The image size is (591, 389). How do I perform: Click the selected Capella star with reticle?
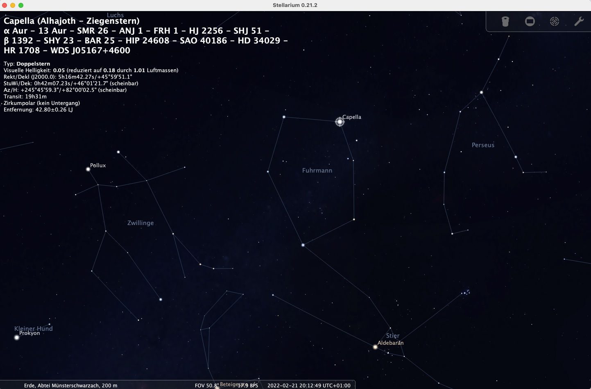pyautogui.click(x=340, y=122)
